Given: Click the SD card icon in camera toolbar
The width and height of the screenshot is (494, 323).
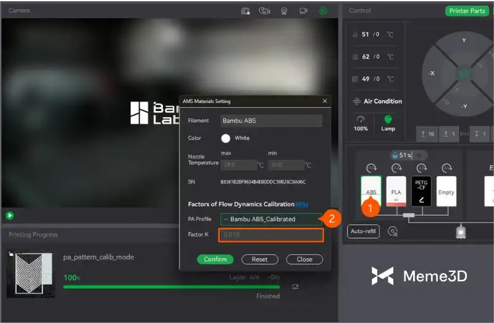Looking at the screenshot, I should [x=246, y=10].
